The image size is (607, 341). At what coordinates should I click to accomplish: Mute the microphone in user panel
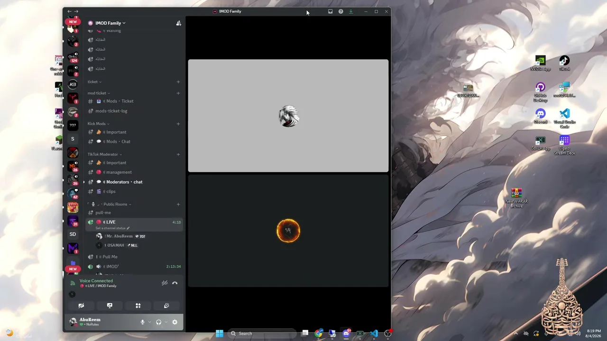(142, 322)
